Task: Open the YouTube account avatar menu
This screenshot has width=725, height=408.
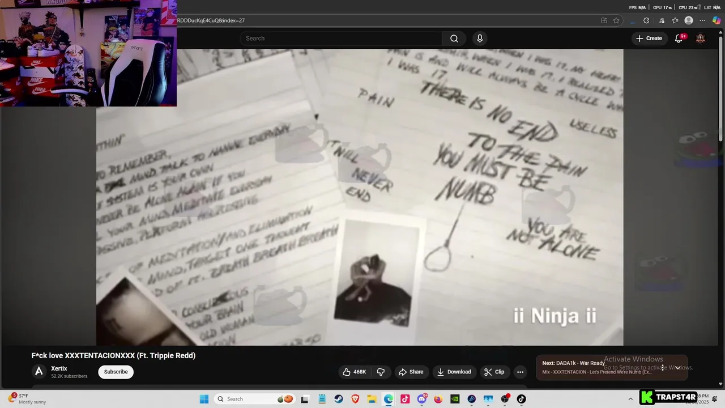Action: [701, 39]
